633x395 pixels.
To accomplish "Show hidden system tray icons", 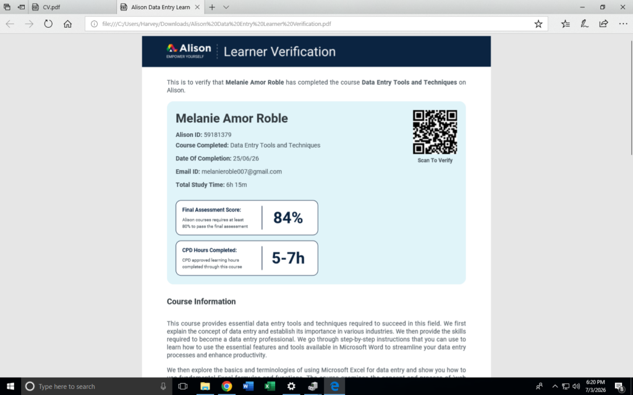I will click(554, 386).
